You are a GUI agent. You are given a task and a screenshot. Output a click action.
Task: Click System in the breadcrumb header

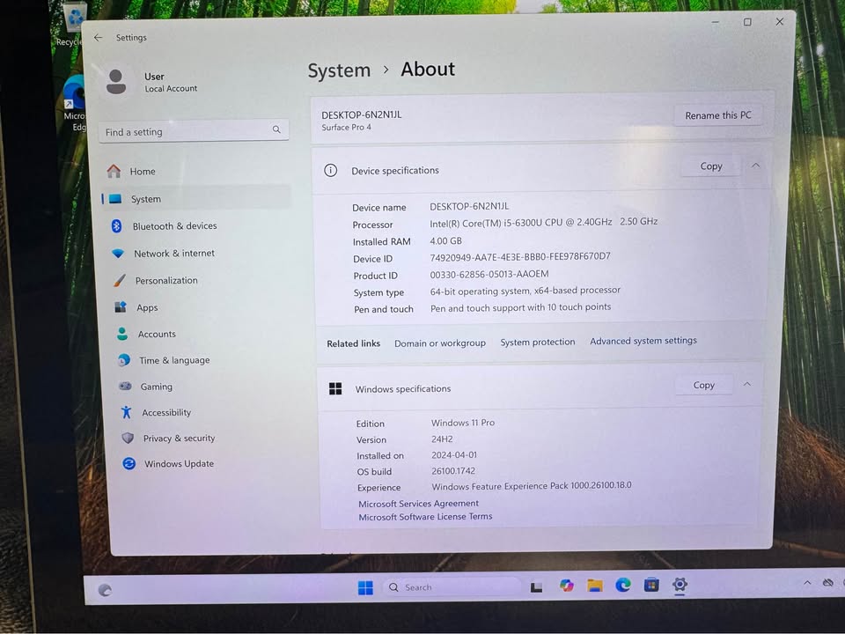click(x=339, y=70)
